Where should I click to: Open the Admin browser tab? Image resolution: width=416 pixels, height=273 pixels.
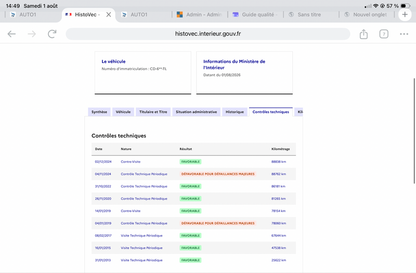(x=199, y=15)
